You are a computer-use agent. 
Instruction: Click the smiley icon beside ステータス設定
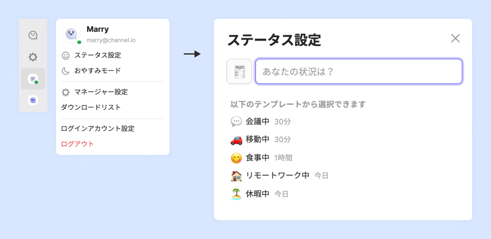click(x=65, y=56)
